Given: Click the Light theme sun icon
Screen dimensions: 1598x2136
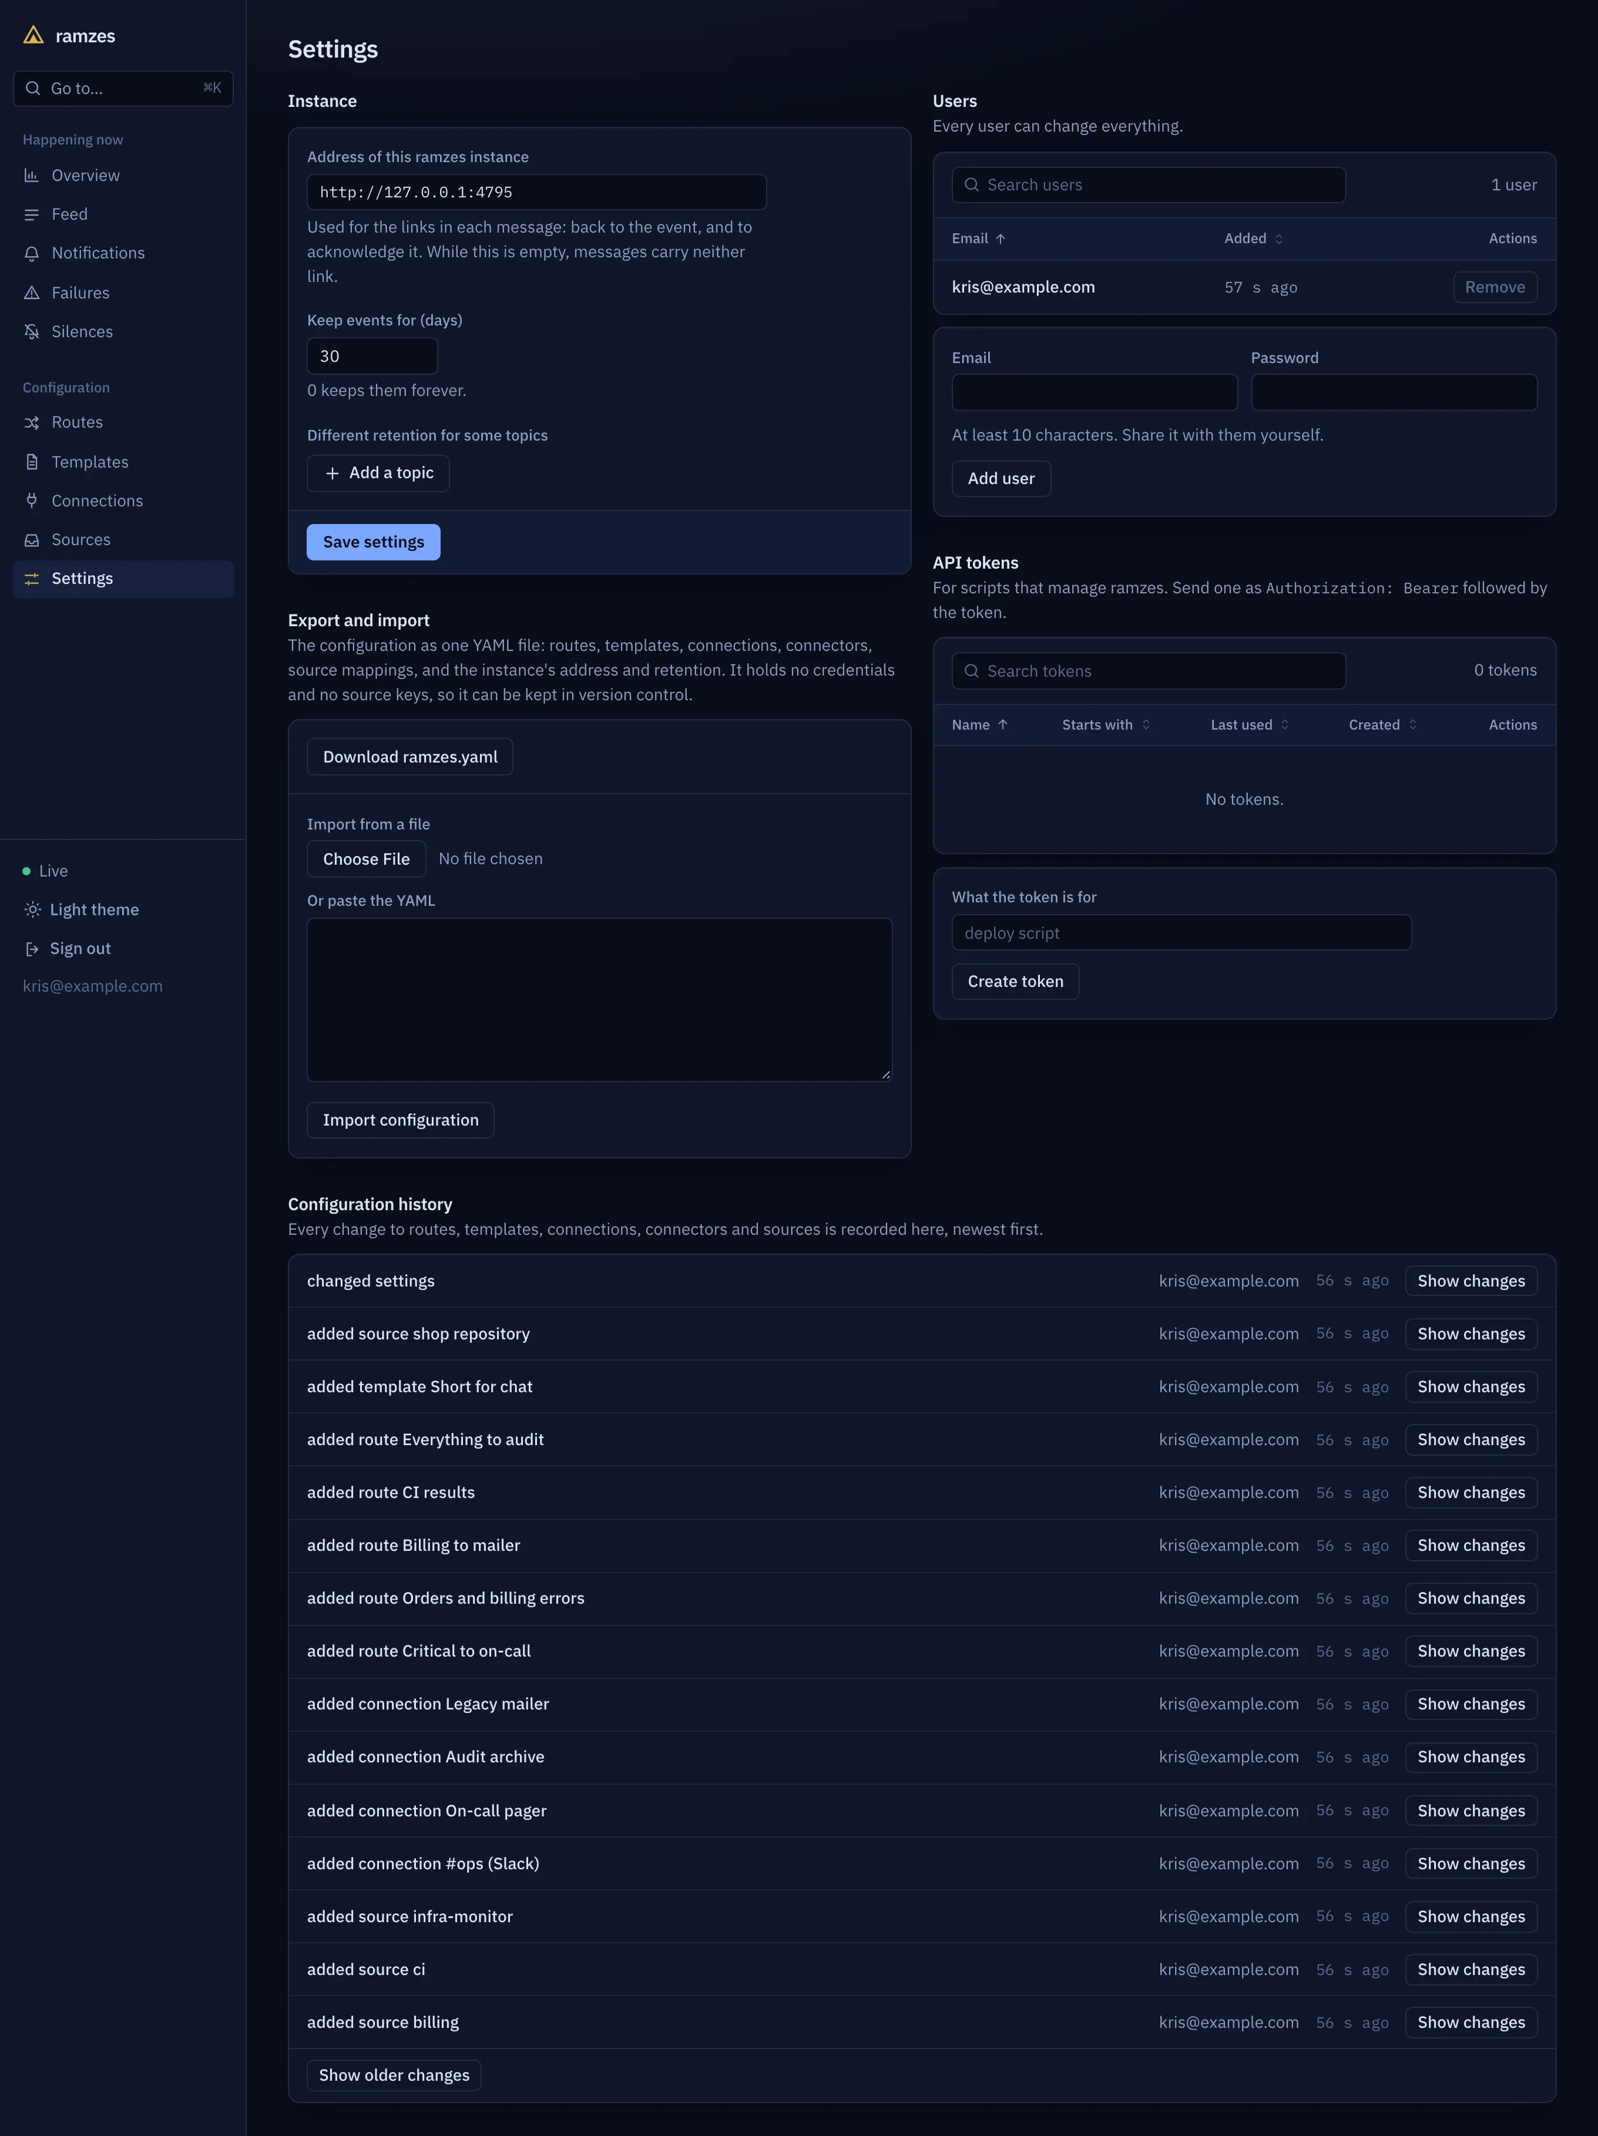Looking at the screenshot, I should [x=32, y=909].
